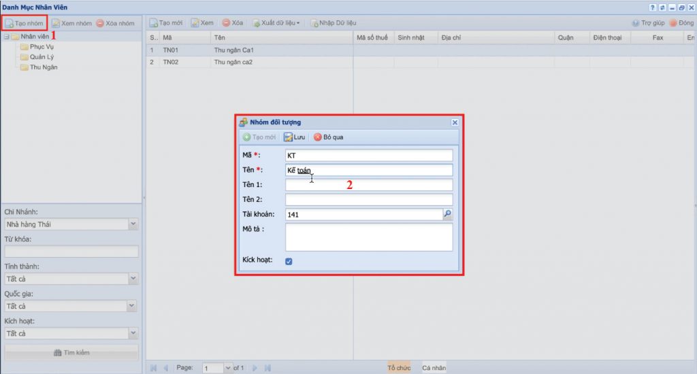Click the Quận column header
The image size is (697, 374).
click(572, 37)
